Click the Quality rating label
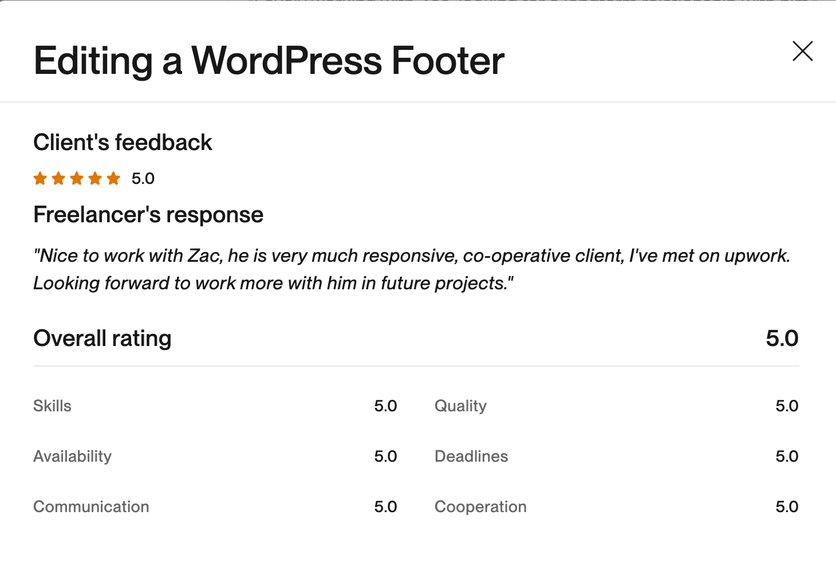The height and width of the screenshot is (578, 836). 460,406
